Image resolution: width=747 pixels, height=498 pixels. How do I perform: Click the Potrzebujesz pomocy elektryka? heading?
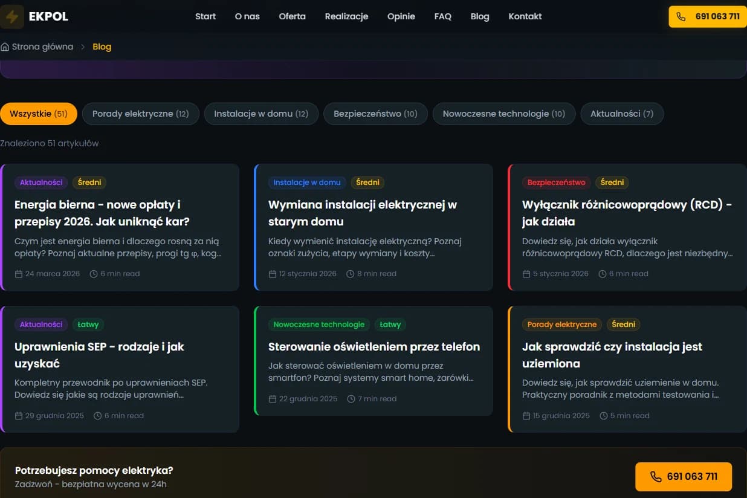coord(94,471)
